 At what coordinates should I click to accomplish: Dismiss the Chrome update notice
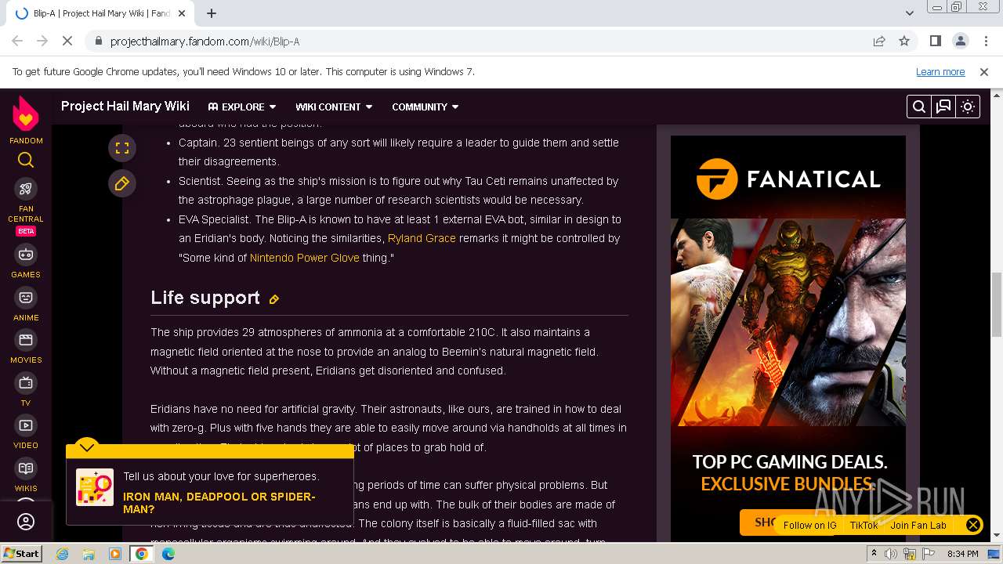(x=984, y=71)
